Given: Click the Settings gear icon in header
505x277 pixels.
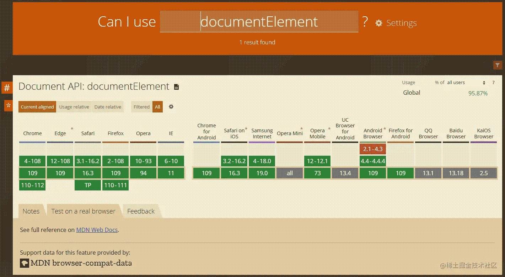Looking at the screenshot, I should (379, 23).
